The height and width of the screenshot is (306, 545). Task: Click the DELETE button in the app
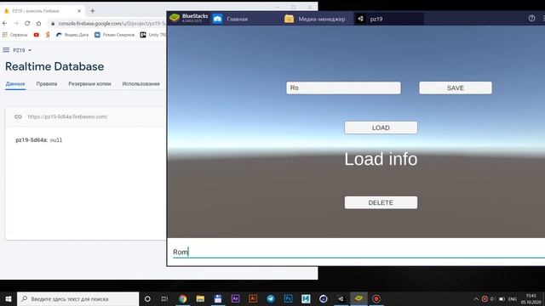pyautogui.click(x=381, y=202)
